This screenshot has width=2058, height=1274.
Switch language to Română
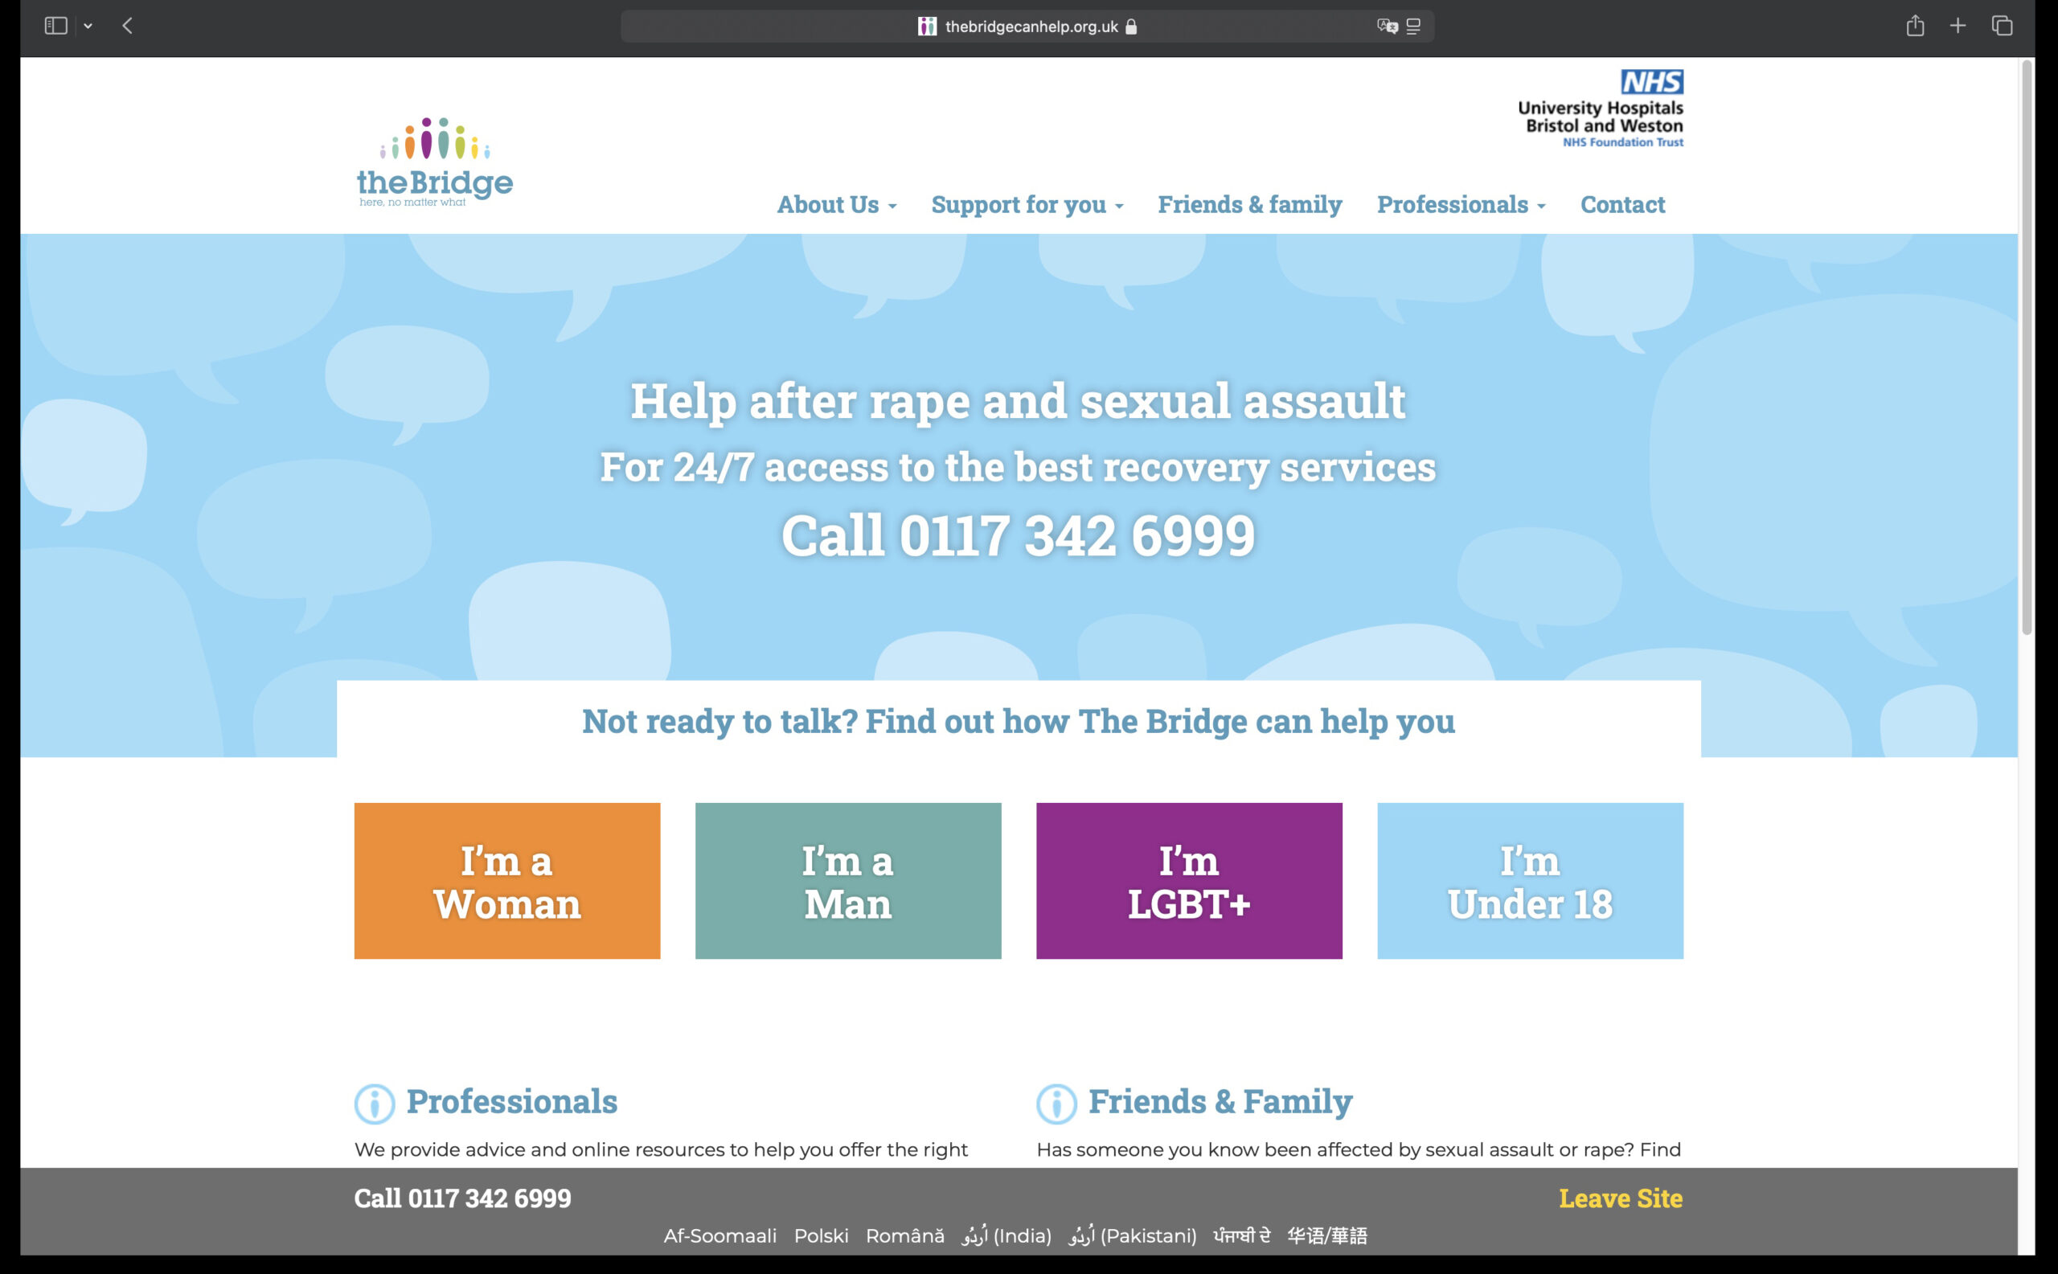point(905,1236)
